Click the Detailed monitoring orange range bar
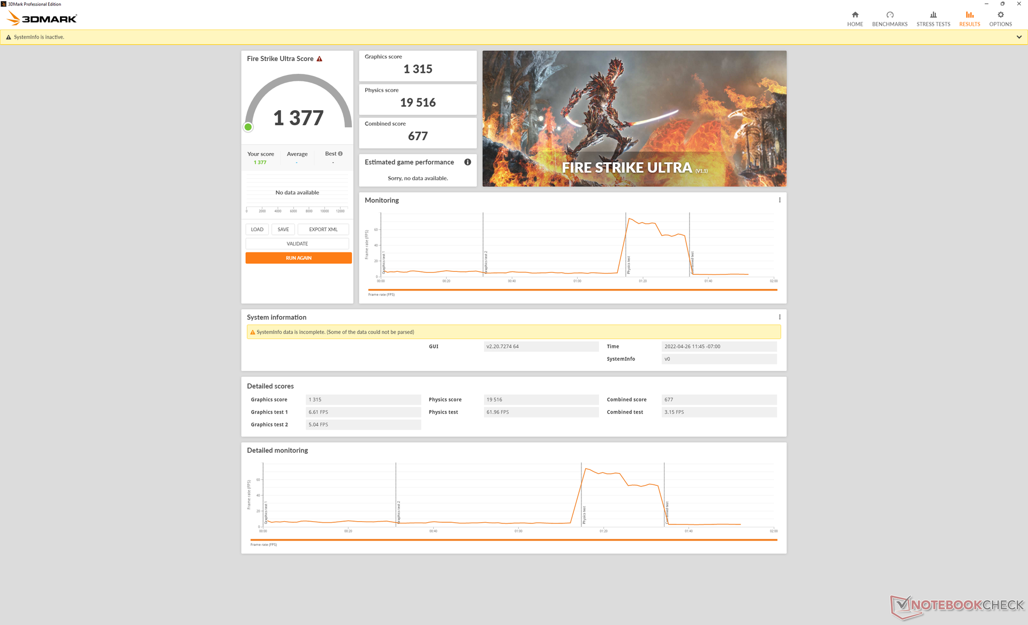The width and height of the screenshot is (1028, 625). coord(513,540)
